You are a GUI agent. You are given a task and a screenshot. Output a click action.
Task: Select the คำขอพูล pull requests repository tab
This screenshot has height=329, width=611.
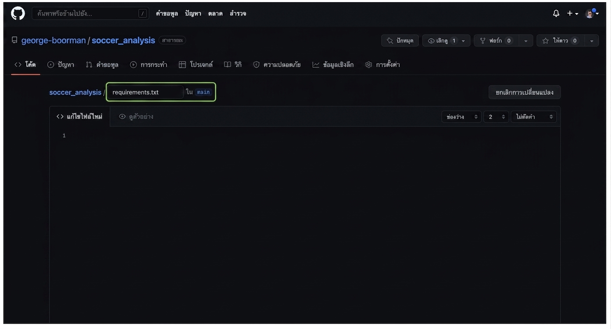[102, 65]
